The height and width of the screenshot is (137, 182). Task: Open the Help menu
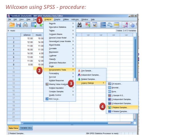pos(93,19)
